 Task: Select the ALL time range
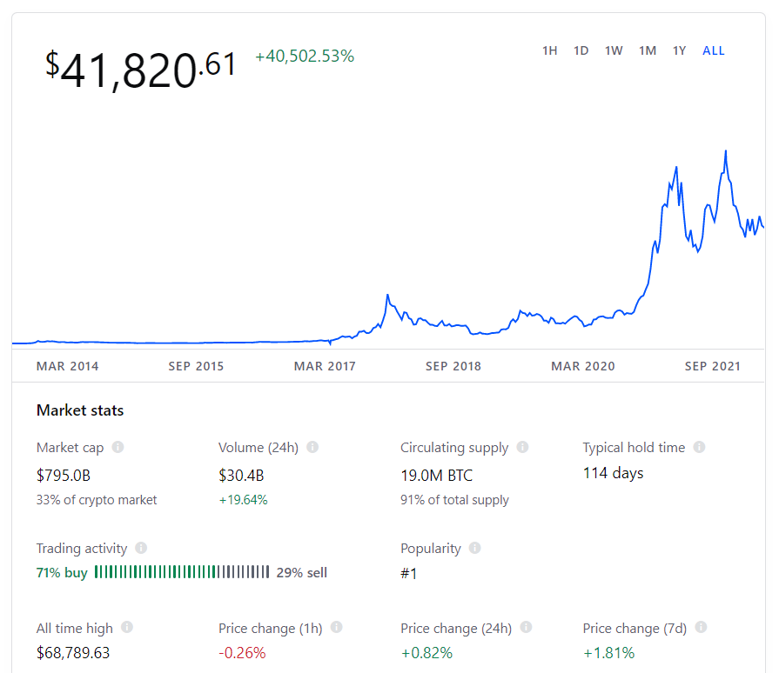714,50
